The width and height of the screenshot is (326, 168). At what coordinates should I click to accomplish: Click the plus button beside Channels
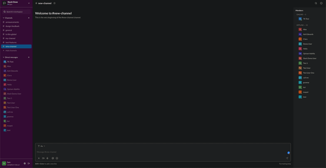point(29,18)
